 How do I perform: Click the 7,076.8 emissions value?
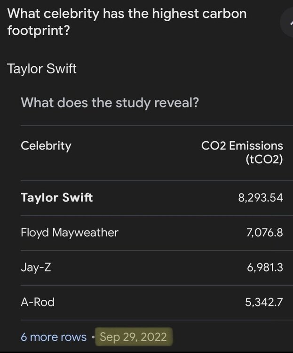point(265,232)
